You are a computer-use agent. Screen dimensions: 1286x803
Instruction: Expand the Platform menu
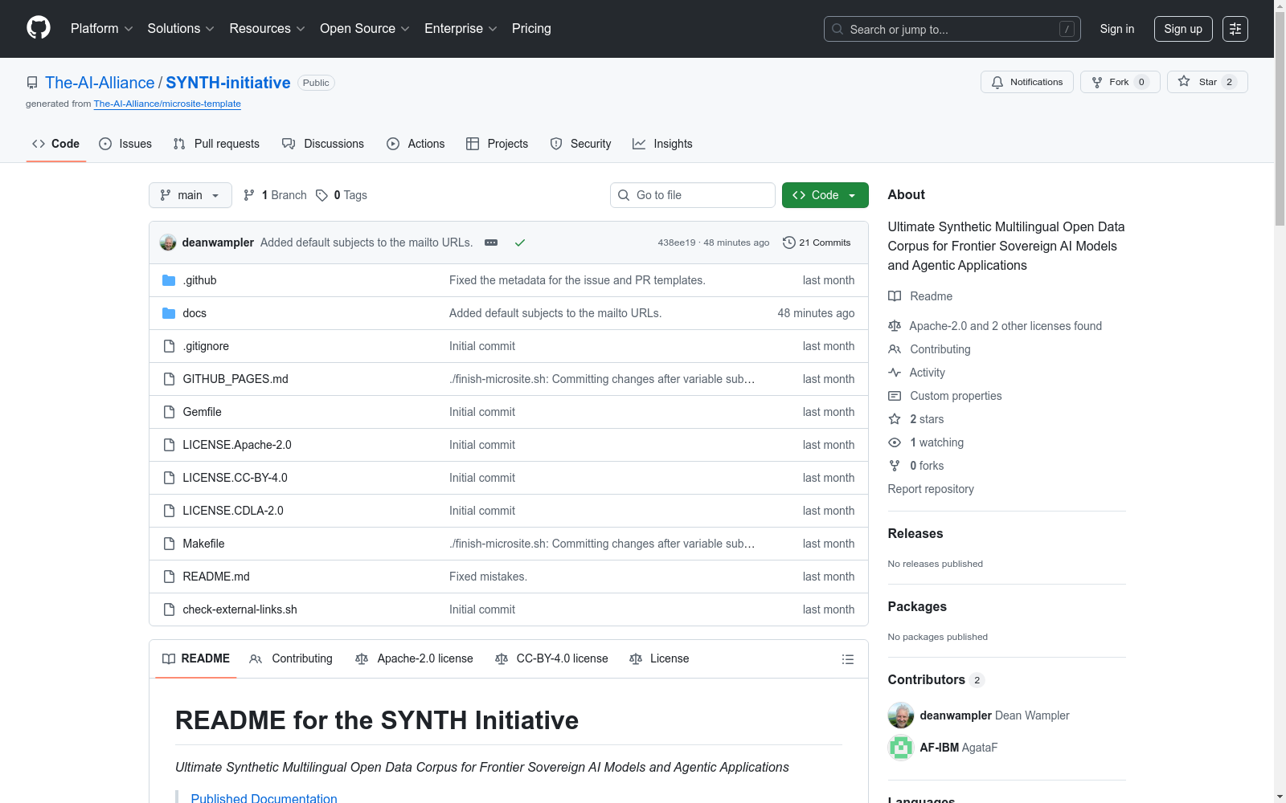102,29
